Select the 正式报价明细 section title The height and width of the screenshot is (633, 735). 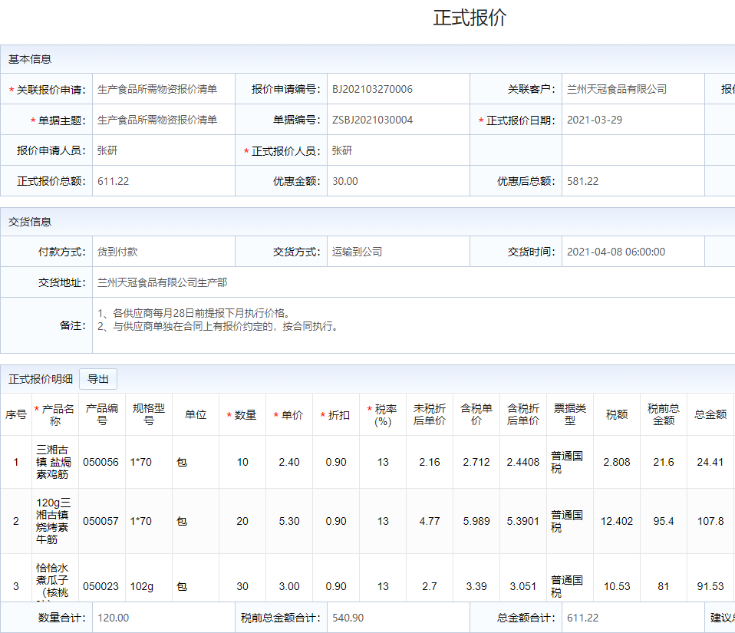[41, 379]
